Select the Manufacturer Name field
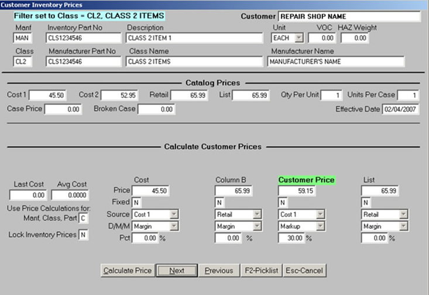Viewport: 429px width, 295px height. 336,61
